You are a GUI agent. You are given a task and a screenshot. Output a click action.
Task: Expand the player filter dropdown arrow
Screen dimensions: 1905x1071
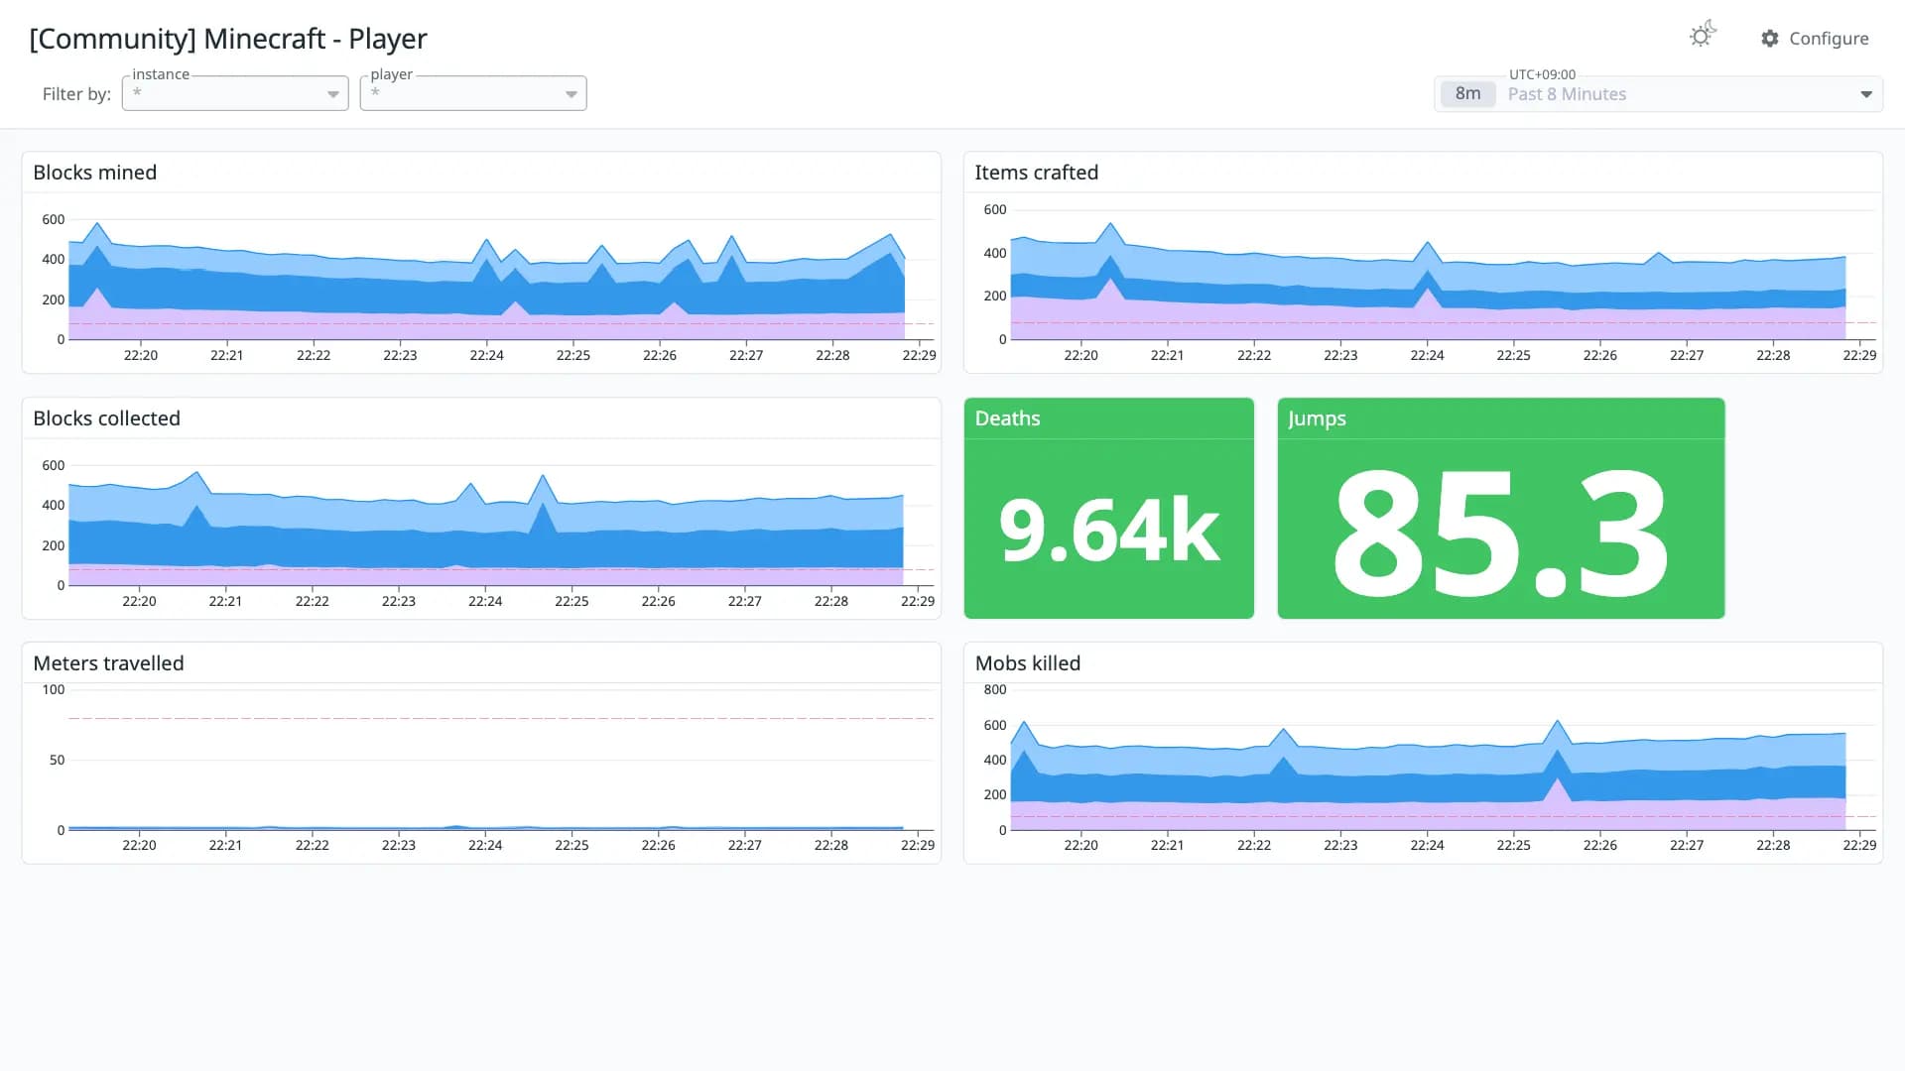(571, 94)
